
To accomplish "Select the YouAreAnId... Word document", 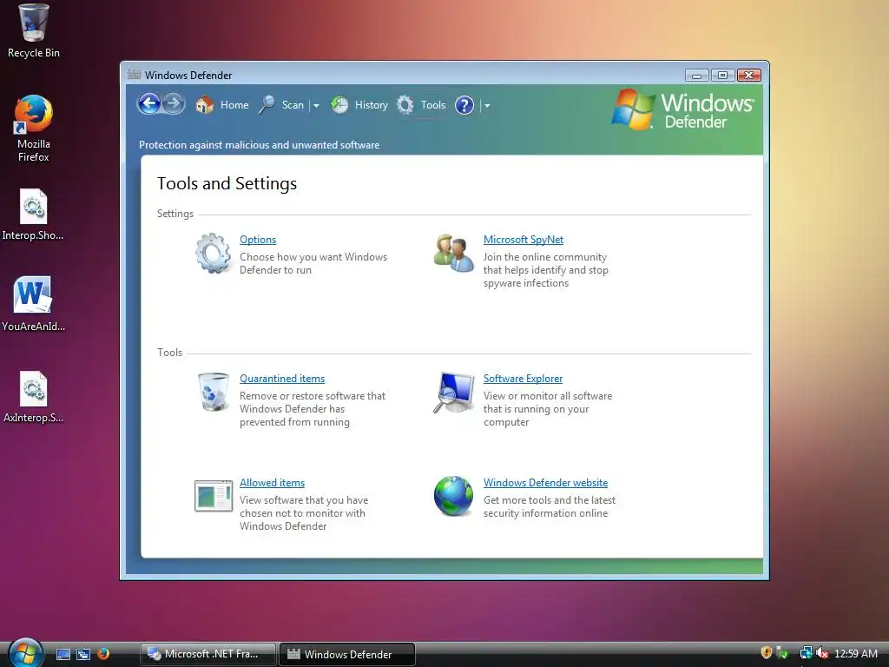I will pyautogui.click(x=33, y=303).
